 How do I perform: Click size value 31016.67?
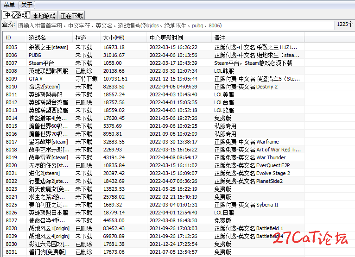[114, 55]
